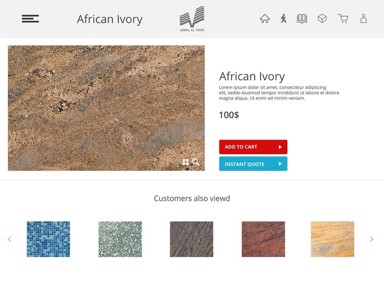Click the header title African Ivory
The image size is (384, 288).
pos(110,19)
